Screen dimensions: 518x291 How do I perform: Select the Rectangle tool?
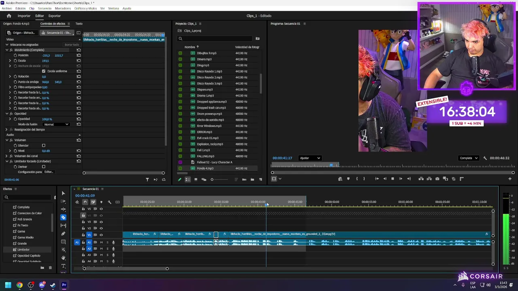63,242
